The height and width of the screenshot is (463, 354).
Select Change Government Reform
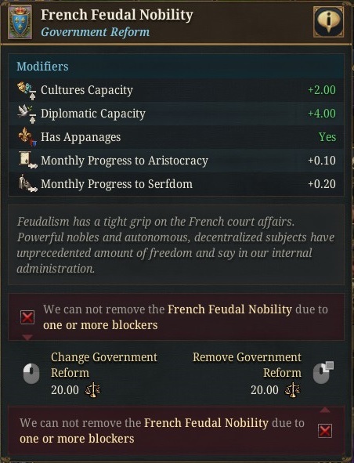tap(104, 364)
